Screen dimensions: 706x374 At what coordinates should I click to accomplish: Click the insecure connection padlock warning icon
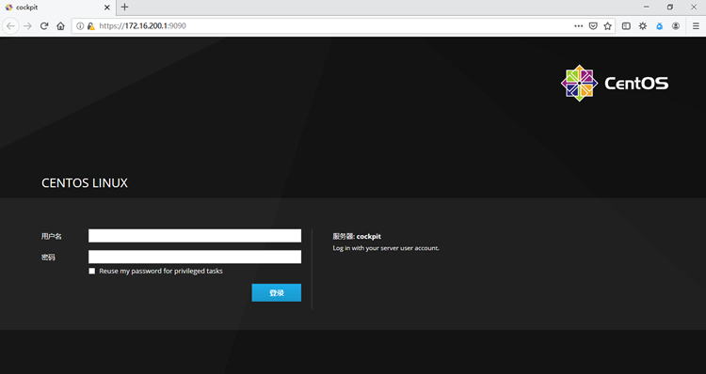(91, 26)
